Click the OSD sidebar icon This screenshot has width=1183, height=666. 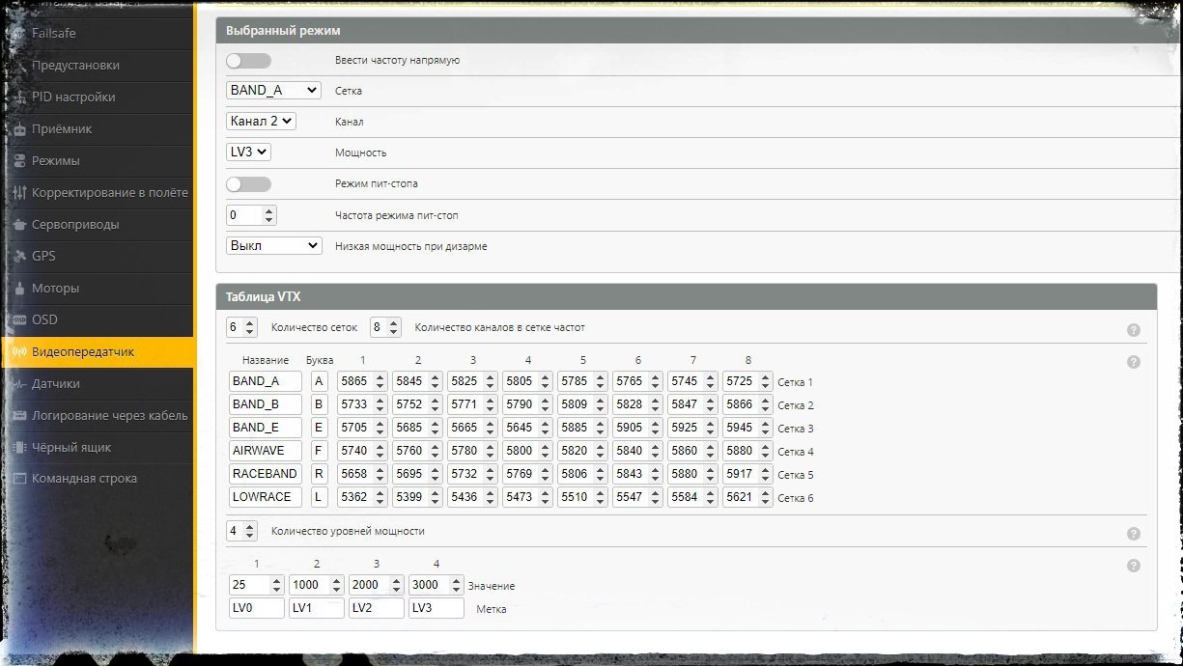19,320
